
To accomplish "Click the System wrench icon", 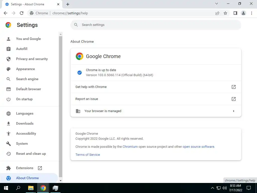I will coord(8,143).
